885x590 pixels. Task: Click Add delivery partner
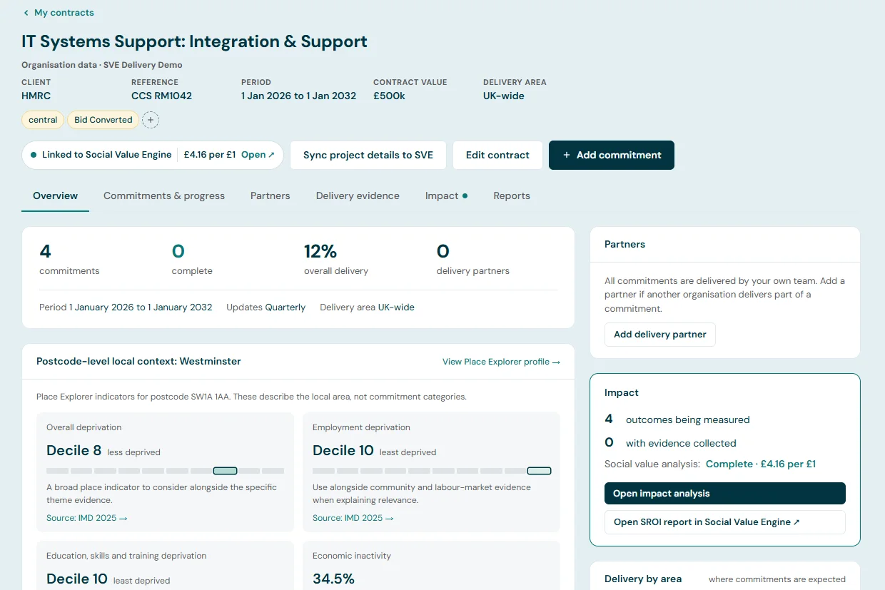click(x=660, y=334)
